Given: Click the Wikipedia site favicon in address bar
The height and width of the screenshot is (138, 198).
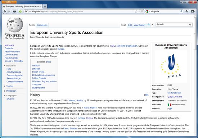Looking at the screenshot, I should click(26, 11).
